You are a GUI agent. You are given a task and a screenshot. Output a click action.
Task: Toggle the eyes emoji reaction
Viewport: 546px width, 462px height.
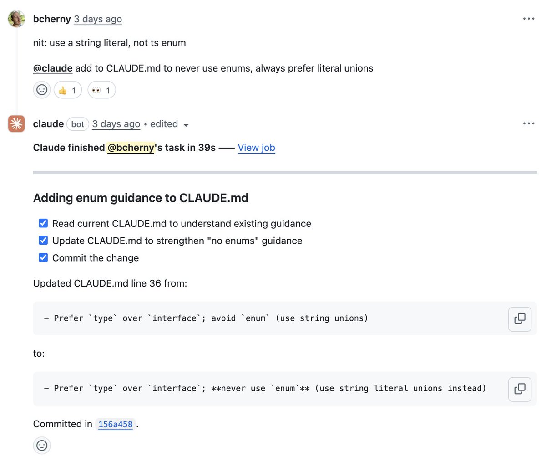coord(101,90)
